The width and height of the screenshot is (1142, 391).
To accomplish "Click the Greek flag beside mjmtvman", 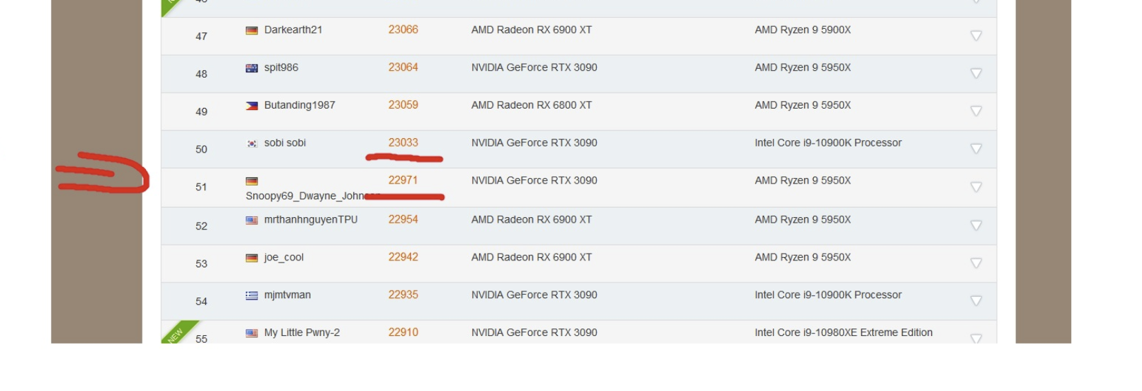I will (252, 296).
